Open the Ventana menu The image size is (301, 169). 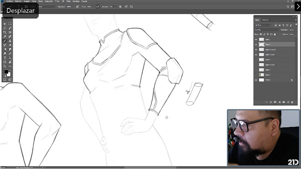point(76,1)
